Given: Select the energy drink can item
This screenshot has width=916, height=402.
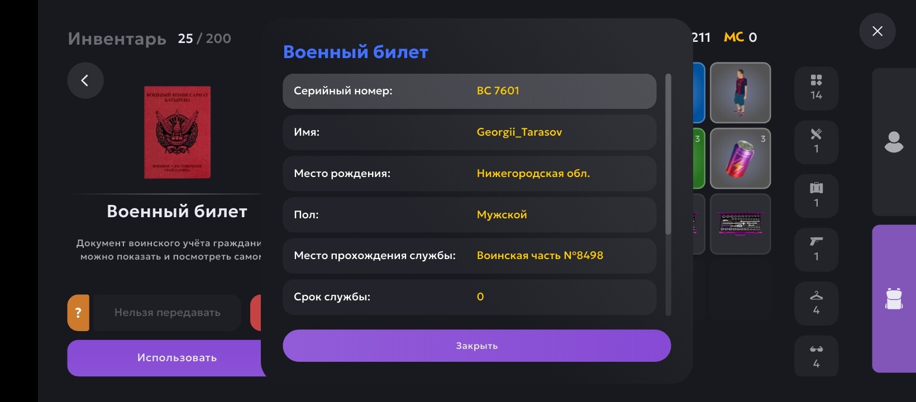Looking at the screenshot, I should tap(740, 159).
